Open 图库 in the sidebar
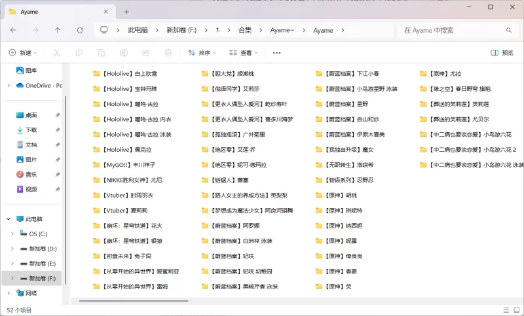 pos(27,71)
